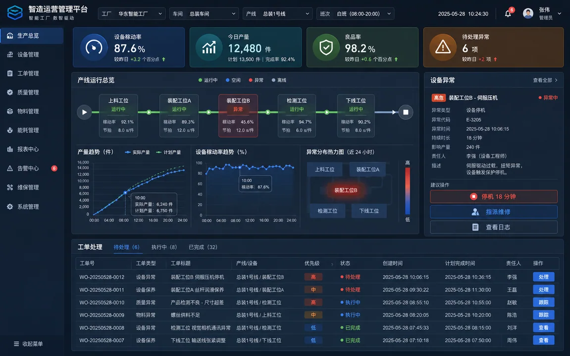The width and height of the screenshot is (570, 356).
Task: Toggle the 异常 legend item
Action: point(257,80)
